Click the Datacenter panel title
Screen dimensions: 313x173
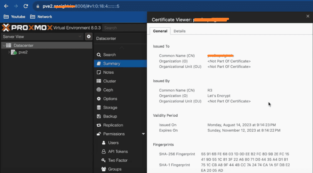coord(106,38)
